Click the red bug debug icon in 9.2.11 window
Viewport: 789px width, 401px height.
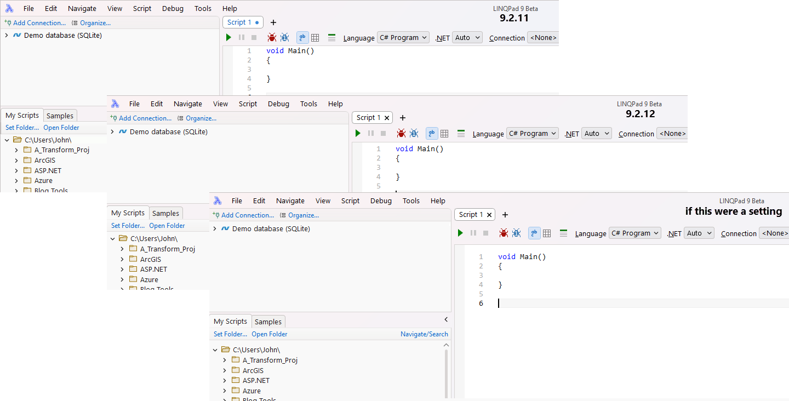[x=272, y=37]
